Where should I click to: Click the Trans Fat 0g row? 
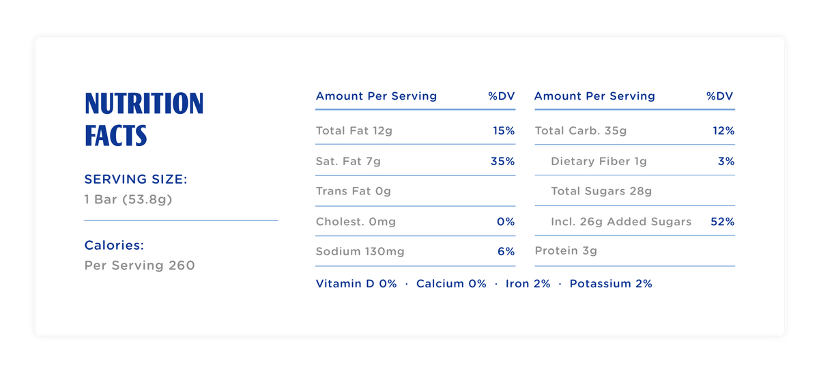[415, 191]
